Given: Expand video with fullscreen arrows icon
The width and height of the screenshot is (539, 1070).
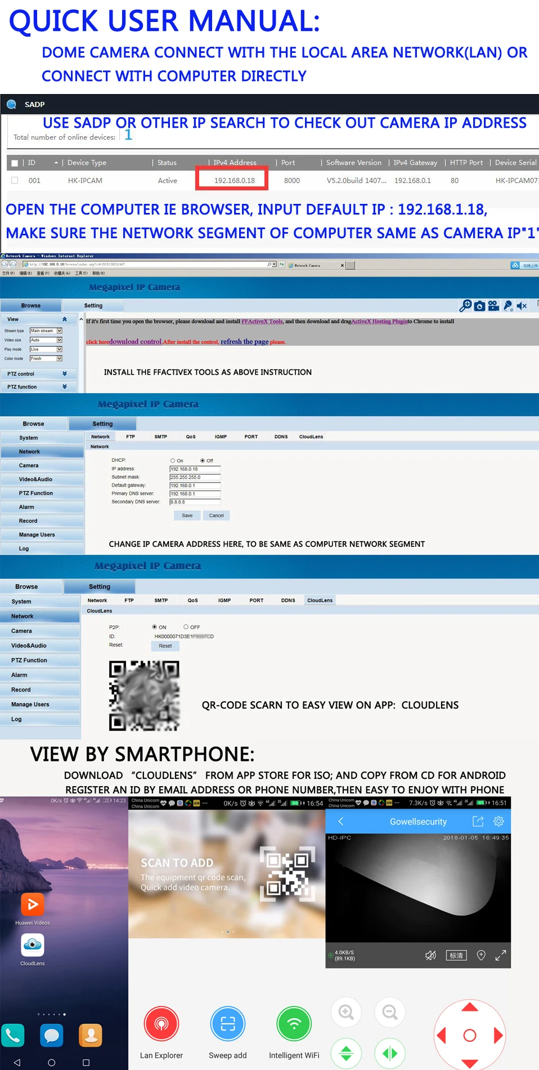Looking at the screenshot, I should [500, 955].
